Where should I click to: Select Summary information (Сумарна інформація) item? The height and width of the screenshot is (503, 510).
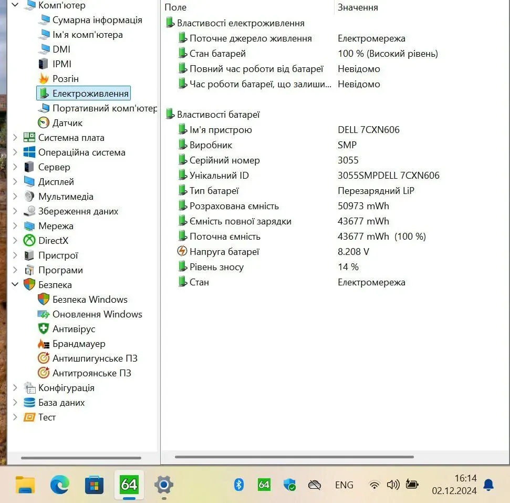(x=97, y=20)
